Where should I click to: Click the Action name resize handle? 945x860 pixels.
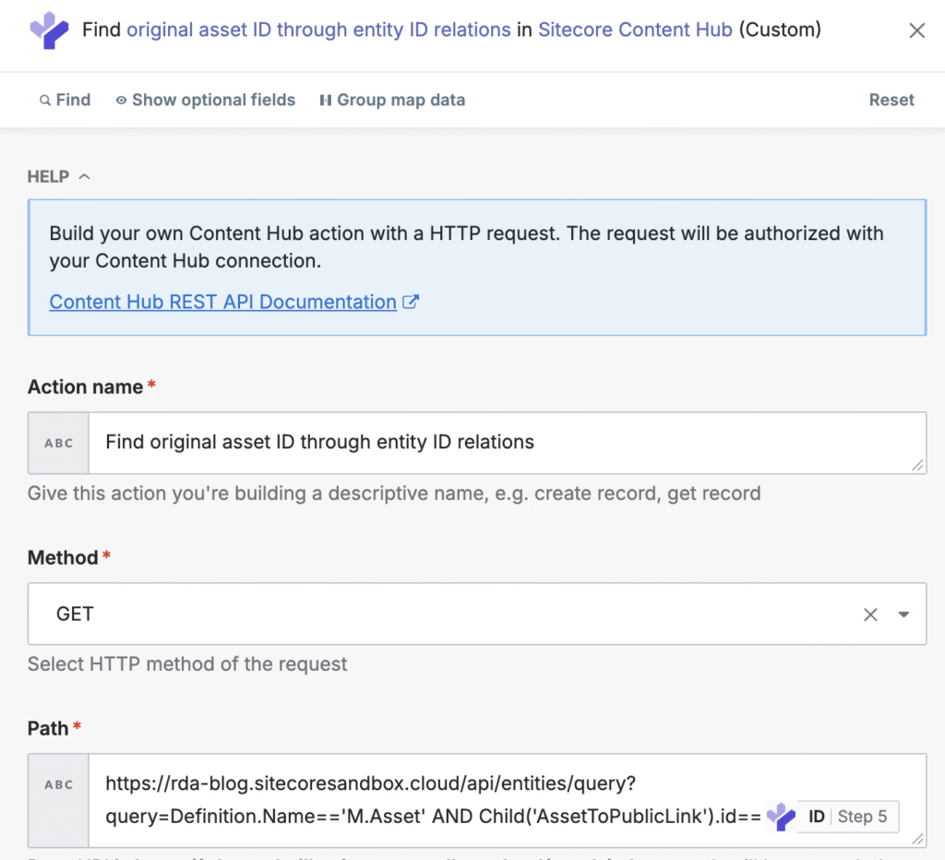click(917, 465)
